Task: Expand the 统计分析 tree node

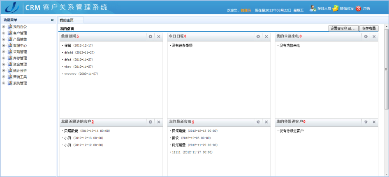Action: pyautogui.click(x=4, y=71)
